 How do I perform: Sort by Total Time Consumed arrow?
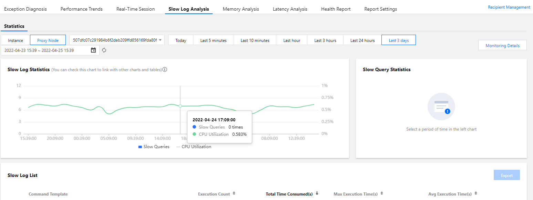[x=317, y=193]
